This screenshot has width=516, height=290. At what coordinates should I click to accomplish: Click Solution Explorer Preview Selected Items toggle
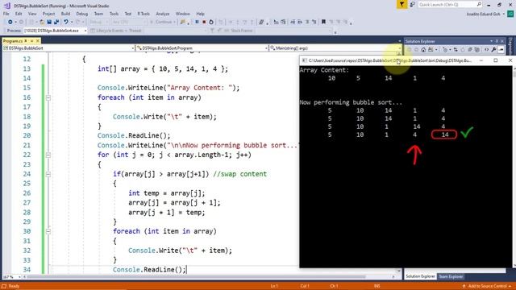[501, 50]
